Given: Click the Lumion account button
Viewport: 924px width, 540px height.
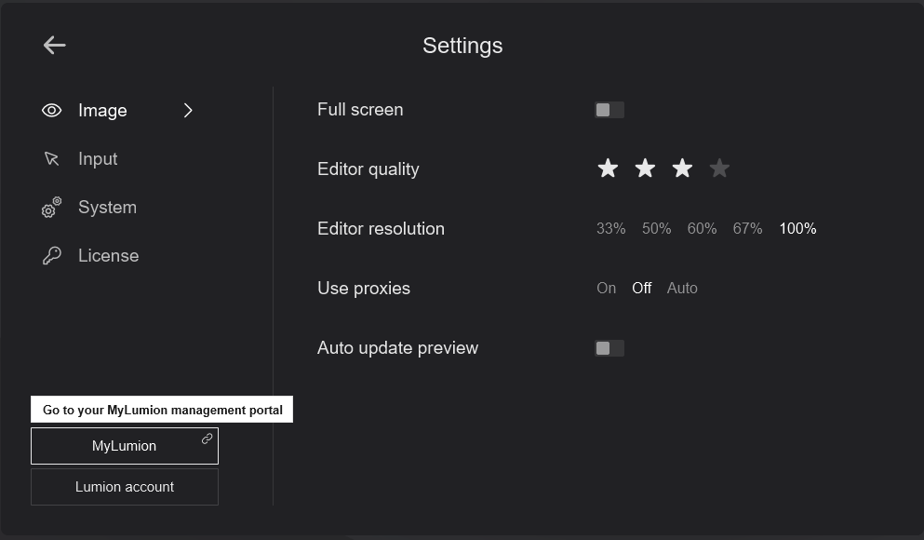Looking at the screenshot, I should (124, 486).
